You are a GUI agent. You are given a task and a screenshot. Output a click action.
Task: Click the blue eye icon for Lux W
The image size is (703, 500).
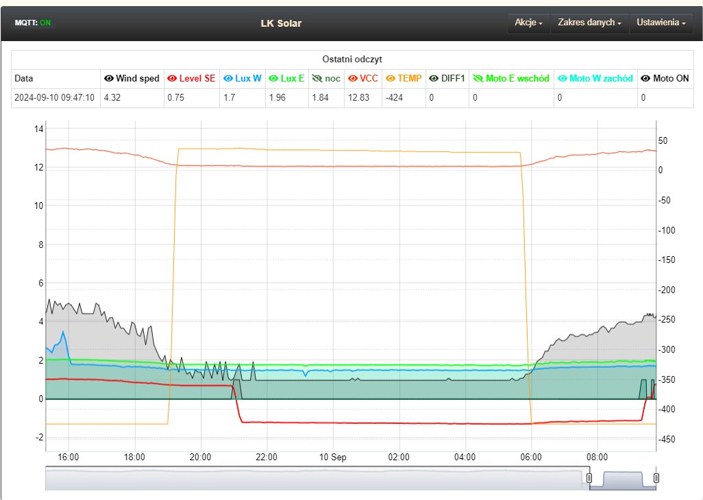tap(228, 79)
